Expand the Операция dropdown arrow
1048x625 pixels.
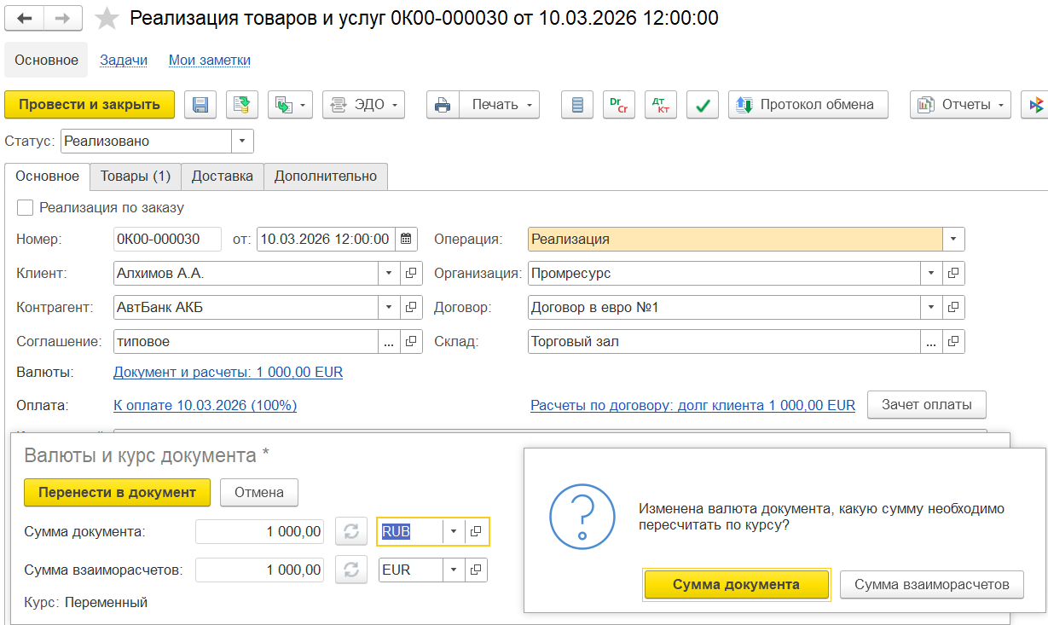[953, 240]
